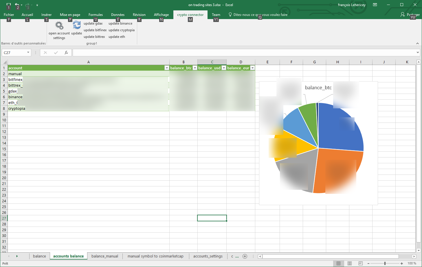The image size is (422, 267).
Task: Open the balance_btc filter dropdown
Action: (x=195, y=68)
